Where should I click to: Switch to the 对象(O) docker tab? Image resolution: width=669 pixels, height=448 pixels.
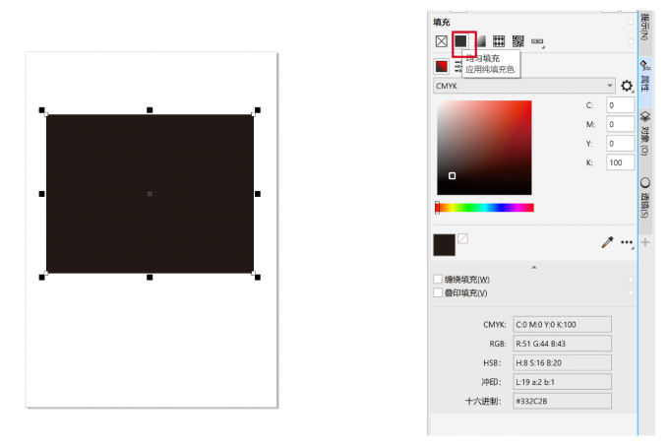[645, 133]
